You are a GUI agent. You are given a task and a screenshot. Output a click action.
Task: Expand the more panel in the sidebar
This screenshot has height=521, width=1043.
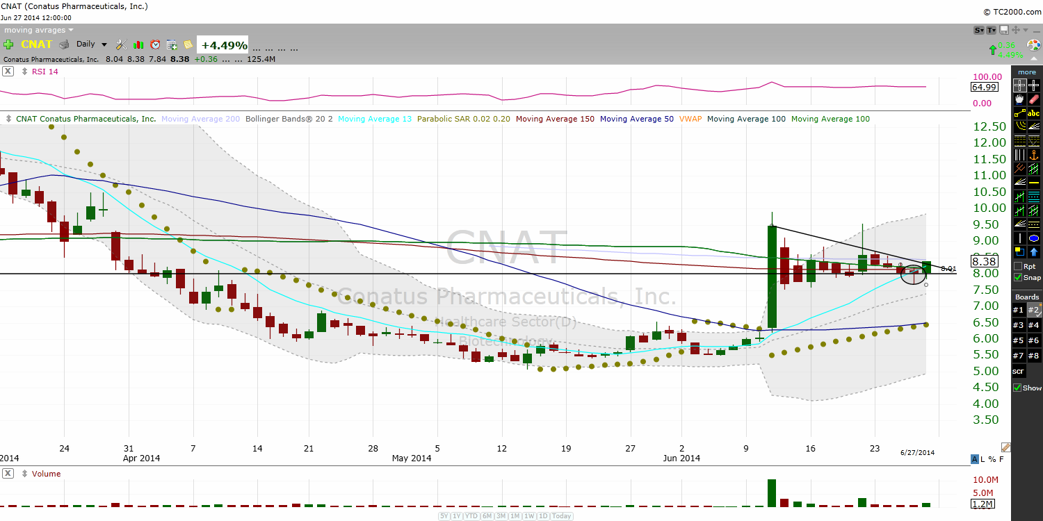pyautogui.click(x=1027, y=72)
